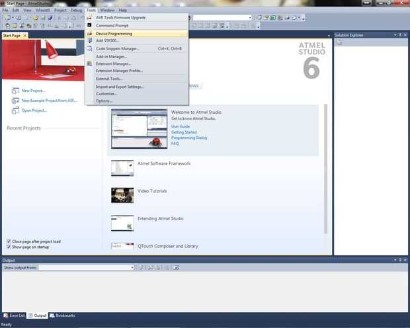Select Options in Tools menu
The height and width of the screenshot is (328, 410).
136,101
